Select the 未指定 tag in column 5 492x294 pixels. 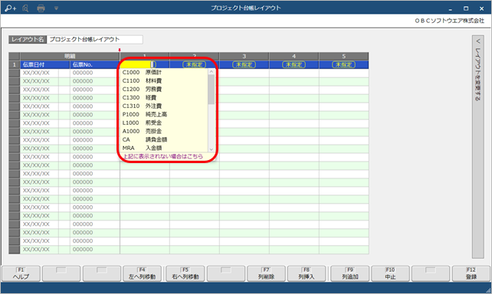343,64
